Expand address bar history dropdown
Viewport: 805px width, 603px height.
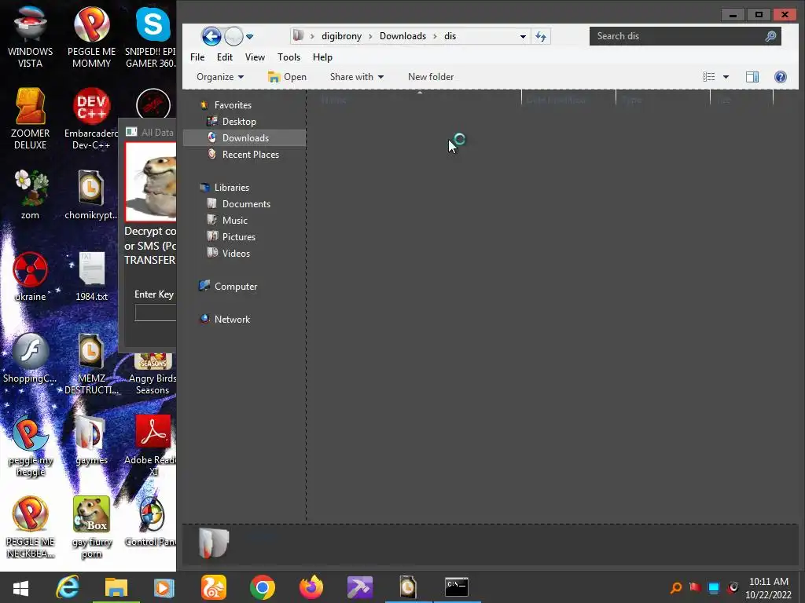[523, 36]
